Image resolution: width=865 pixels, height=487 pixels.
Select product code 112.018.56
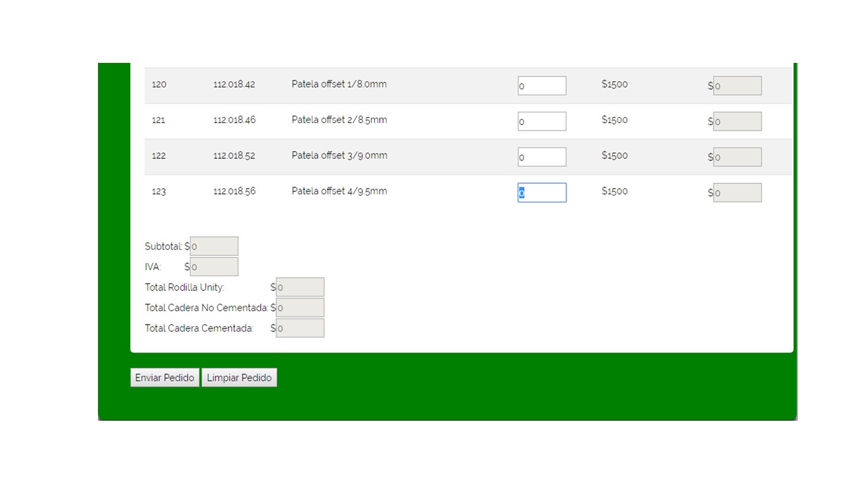234,191
